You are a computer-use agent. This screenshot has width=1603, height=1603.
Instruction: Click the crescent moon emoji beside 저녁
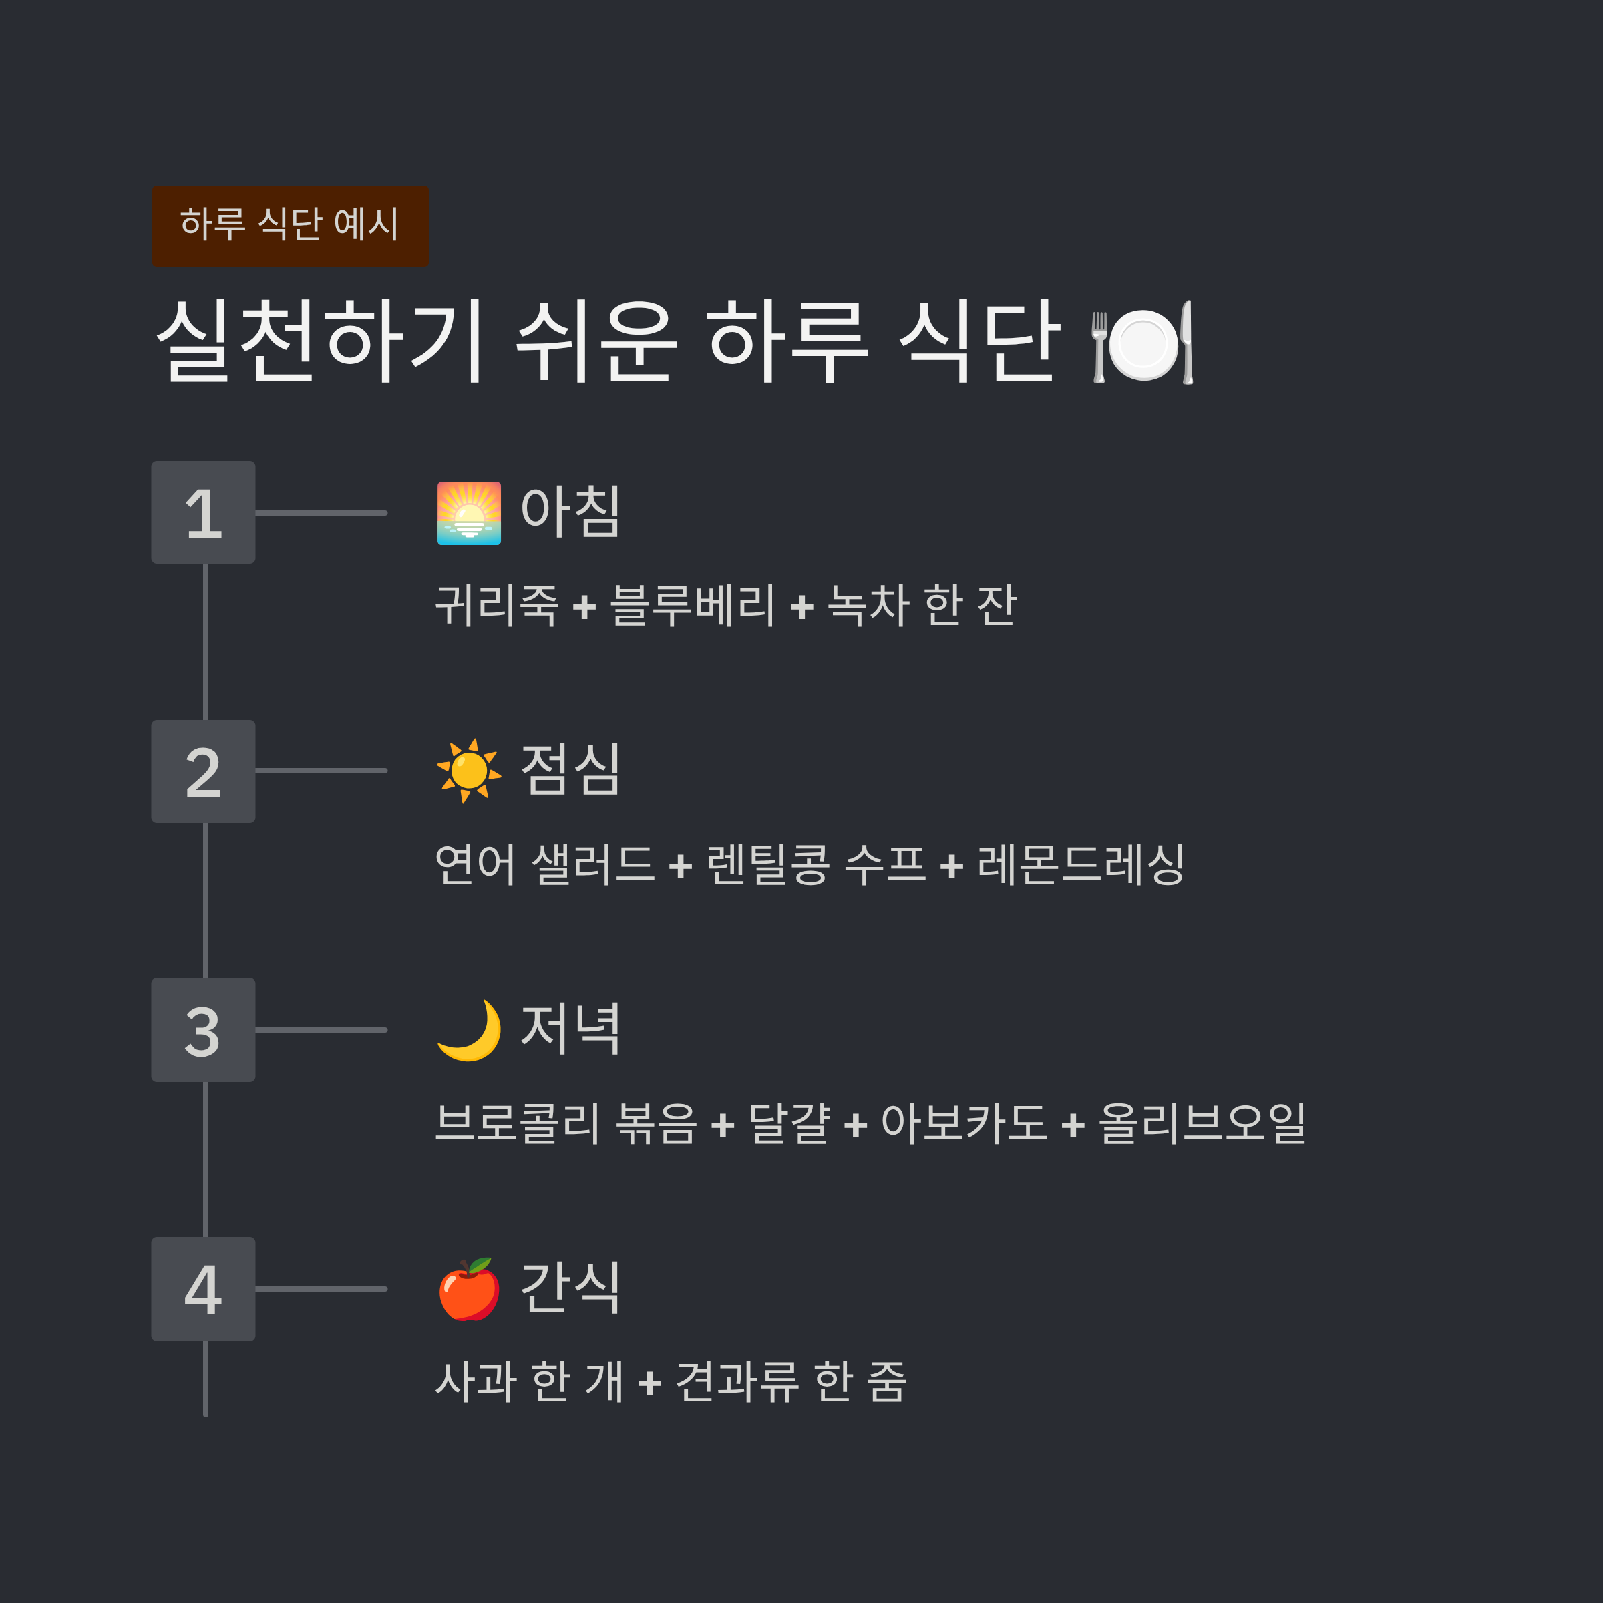tap(469, 1030)
